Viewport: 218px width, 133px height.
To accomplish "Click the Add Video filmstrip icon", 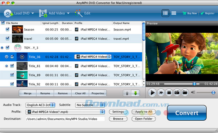I will click(43, 13).
